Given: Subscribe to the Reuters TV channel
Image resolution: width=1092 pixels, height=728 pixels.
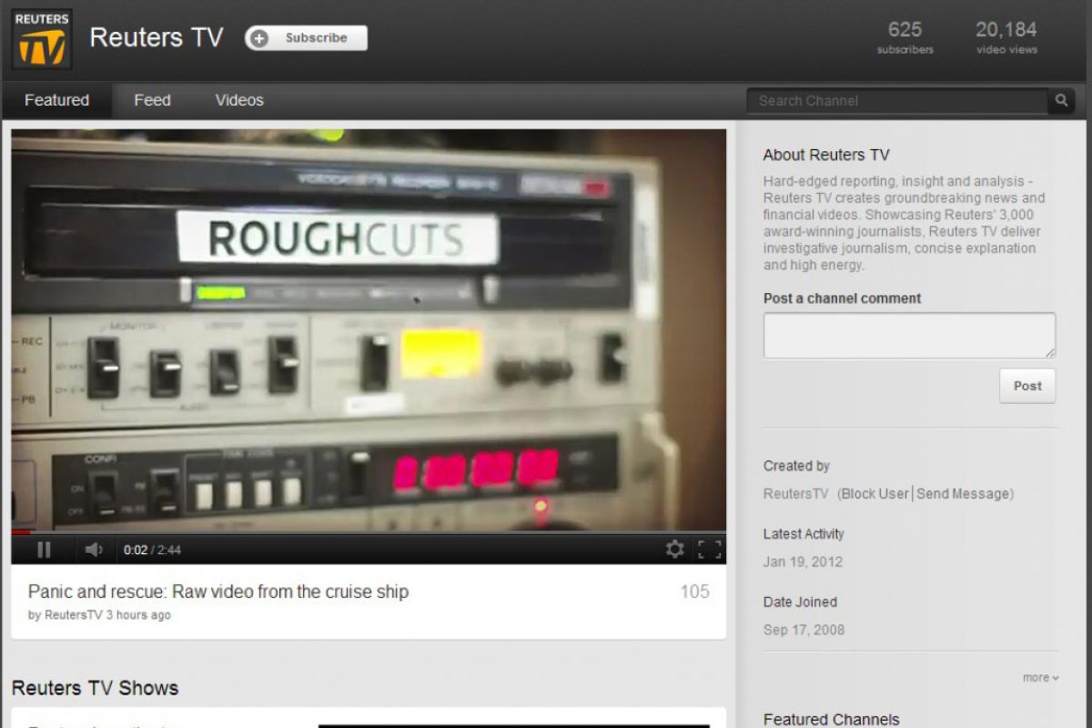Looking at the screenshot, I should click(306, 38).
